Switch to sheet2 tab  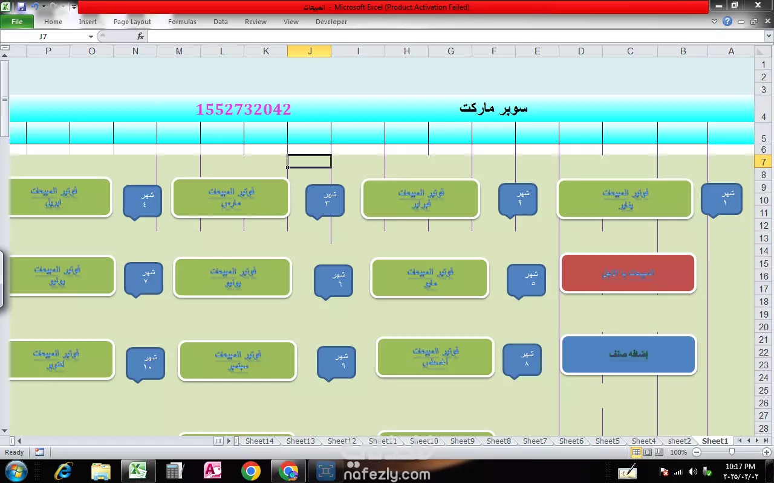(x=679, y=441)
